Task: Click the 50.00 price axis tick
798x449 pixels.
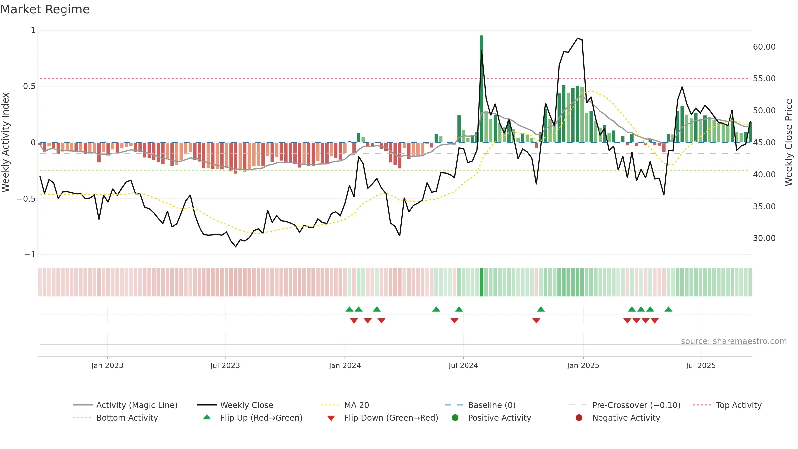Action: click(x=764, y=111)
